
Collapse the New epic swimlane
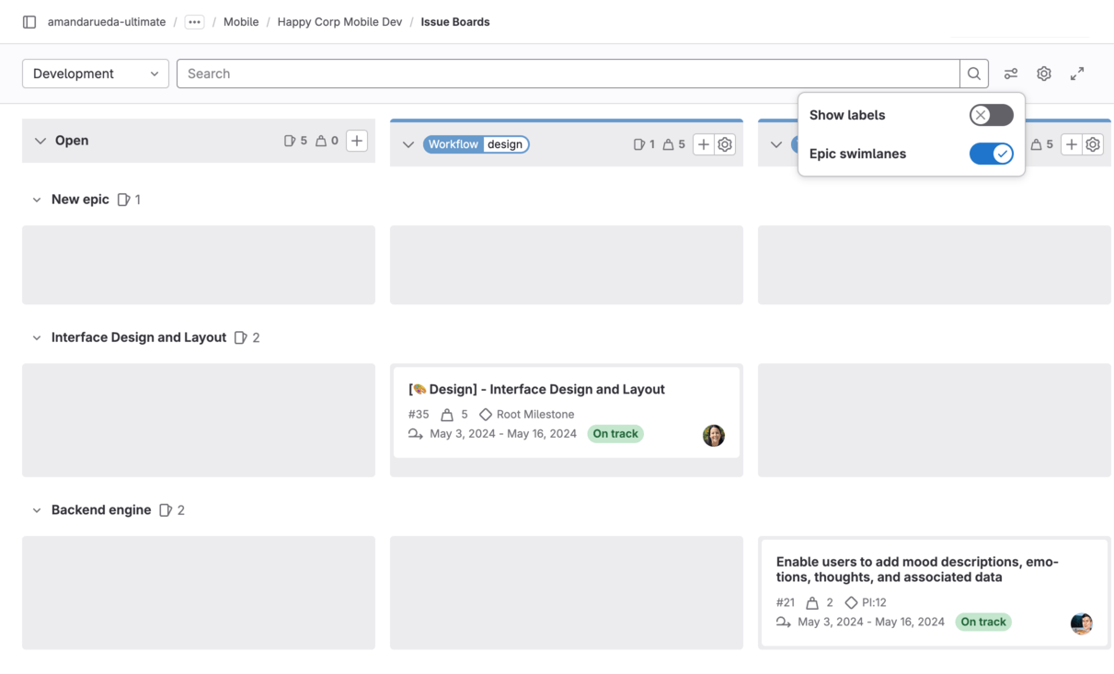(37, 200)
